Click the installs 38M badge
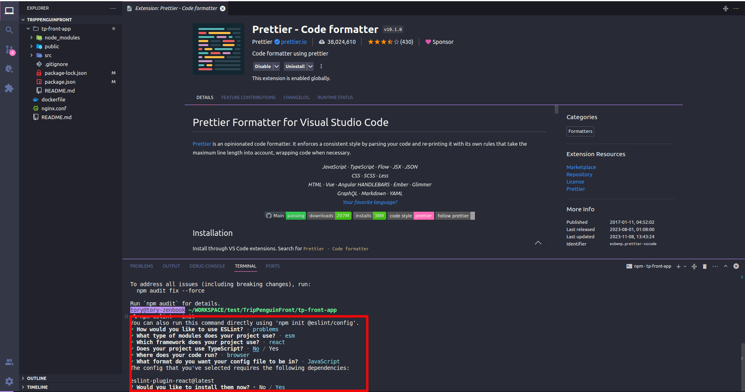Viewport: 745px width, 392px height. click(x=370, y=216)
